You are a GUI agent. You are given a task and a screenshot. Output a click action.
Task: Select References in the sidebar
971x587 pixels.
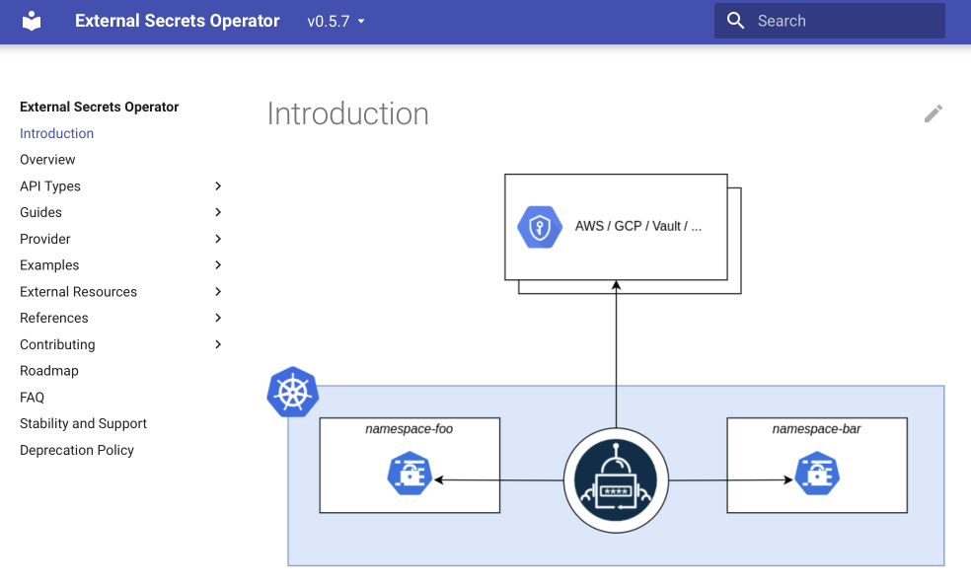click(54, 318)
